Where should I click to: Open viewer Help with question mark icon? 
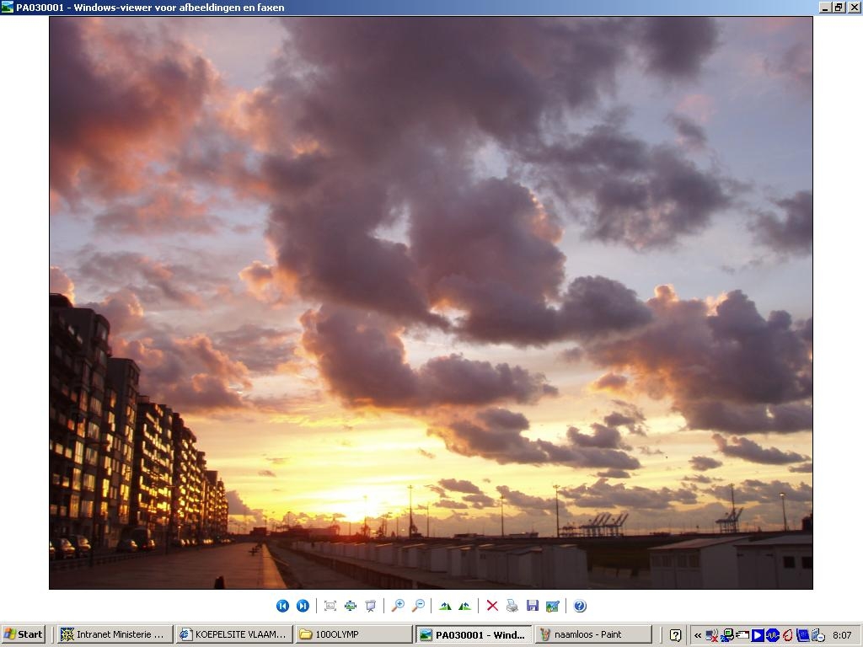pyautogui.click(x=580, y=606)
